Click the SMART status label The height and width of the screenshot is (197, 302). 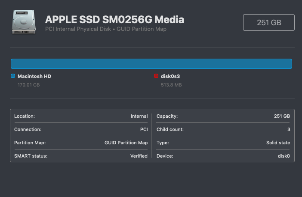(x=31, y=156)
